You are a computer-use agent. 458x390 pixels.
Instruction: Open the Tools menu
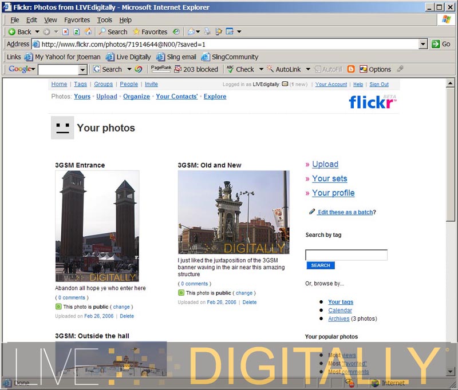point(105,20)
